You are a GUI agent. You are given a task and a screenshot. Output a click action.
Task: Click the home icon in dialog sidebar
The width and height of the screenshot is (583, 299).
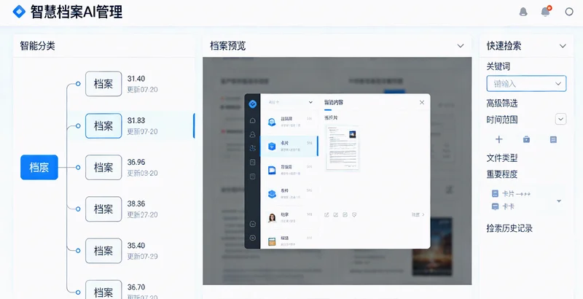pyautogui.click(x=253, y=120)
